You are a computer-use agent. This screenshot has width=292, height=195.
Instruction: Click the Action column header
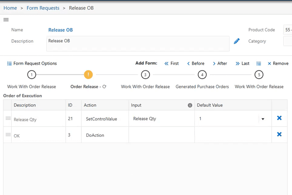click(x=105, y=105)
